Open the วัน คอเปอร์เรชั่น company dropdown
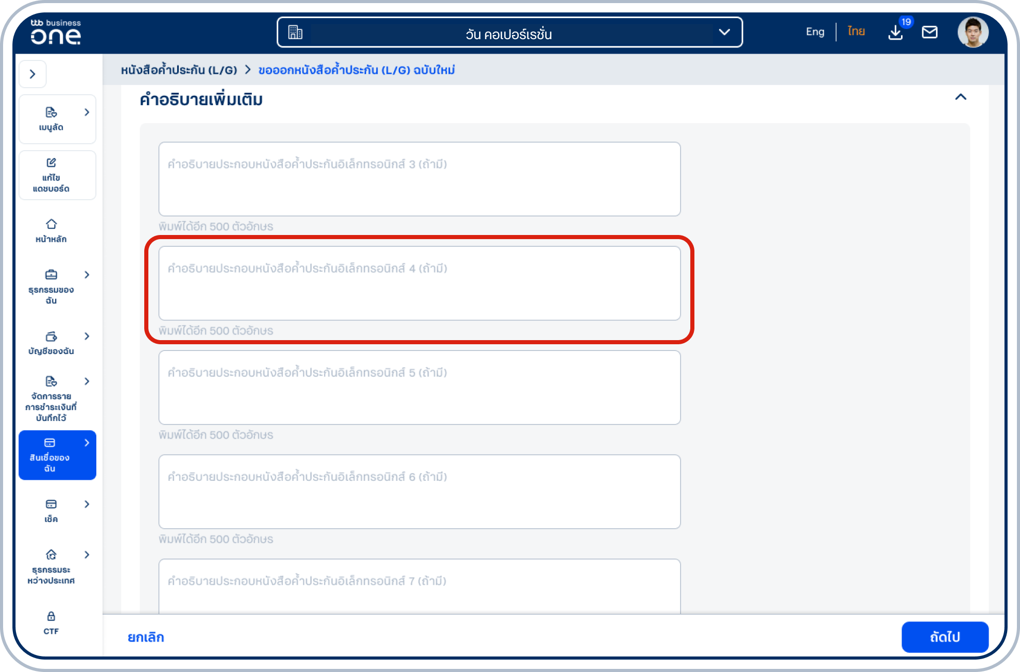Screen dimensions: 1020x672 [x=509, y=32]
